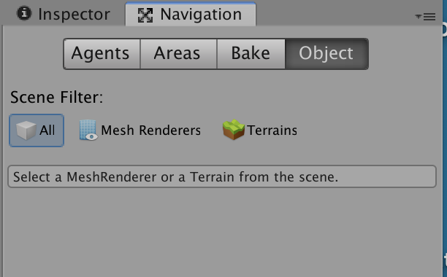Click the Navigation tab's mesh icon

click(145, 15)
